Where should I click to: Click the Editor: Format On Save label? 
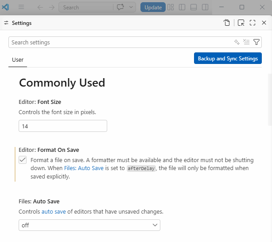[x=49, y=150]
